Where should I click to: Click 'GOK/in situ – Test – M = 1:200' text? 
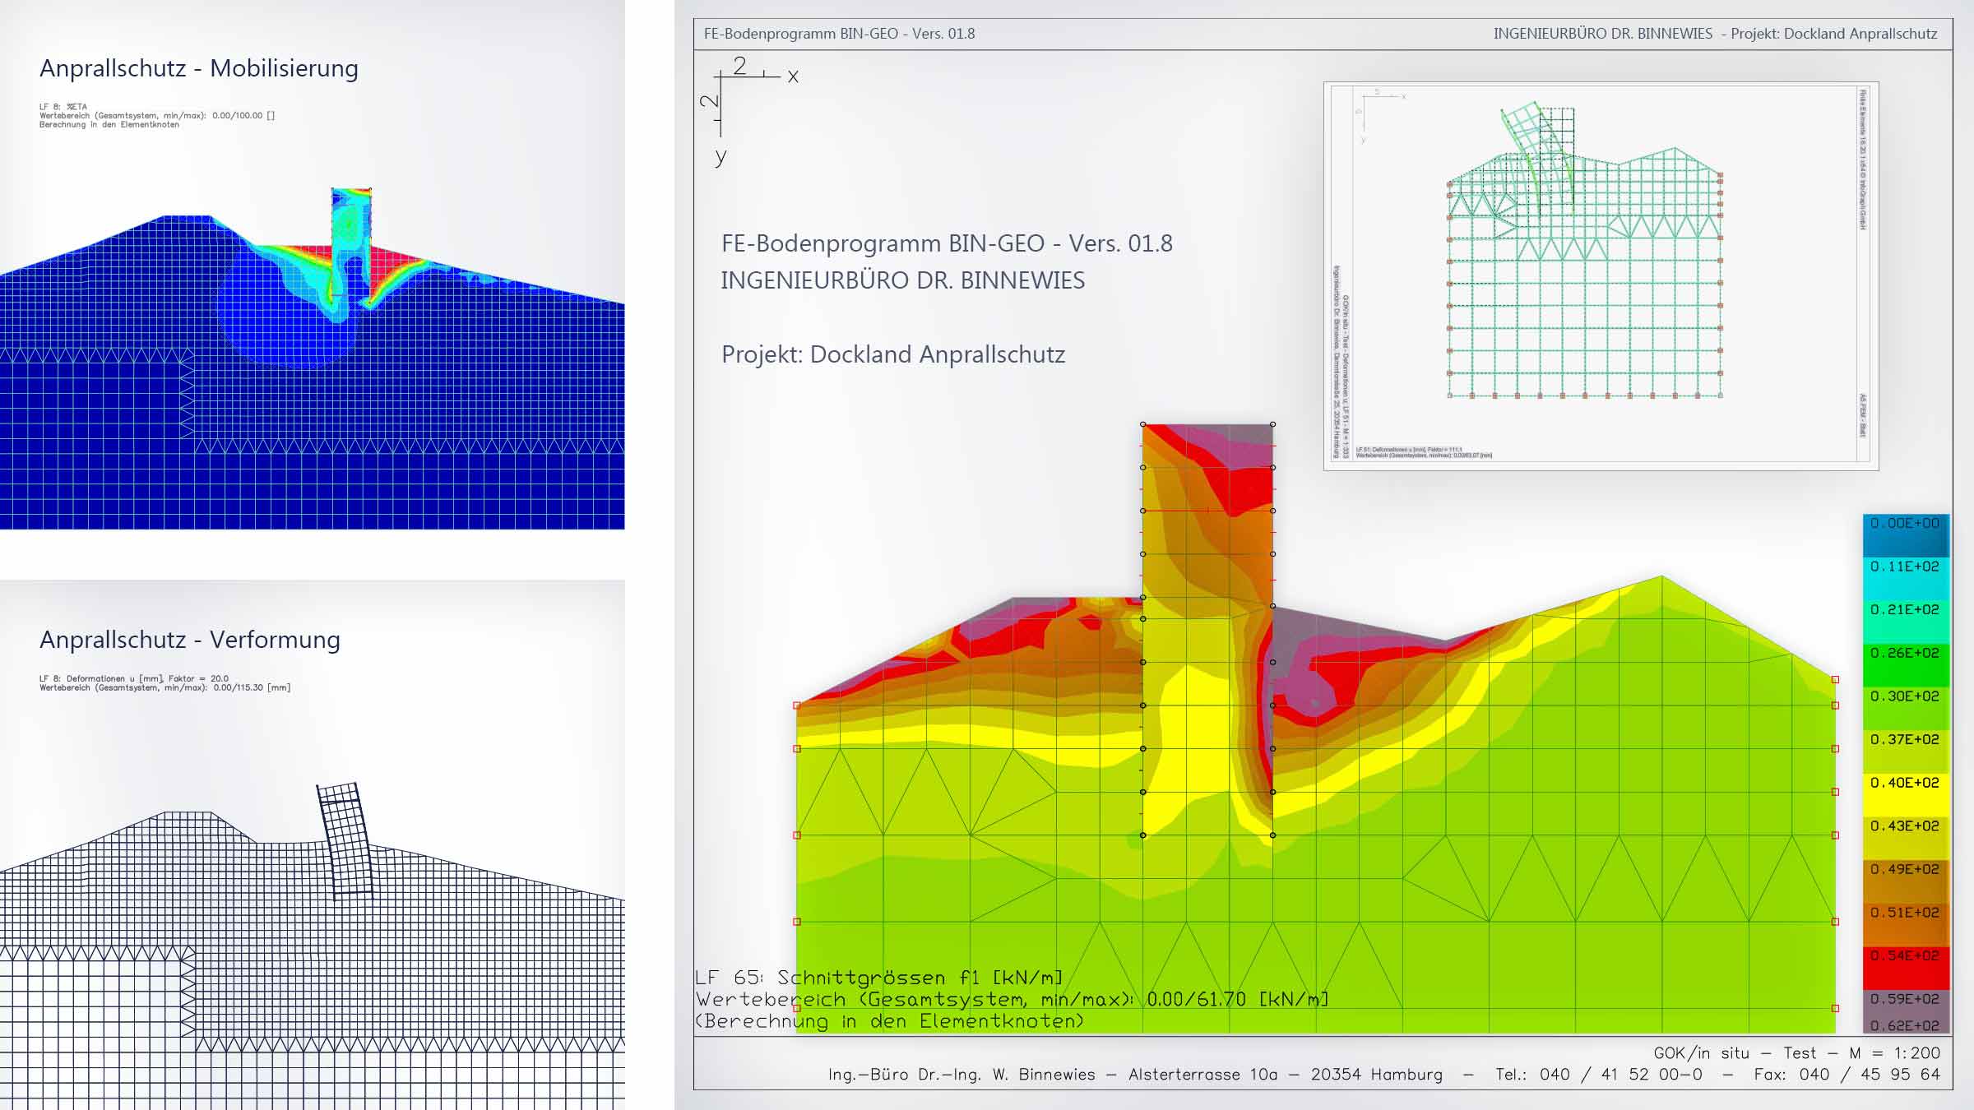(x=1797, y=1053)
